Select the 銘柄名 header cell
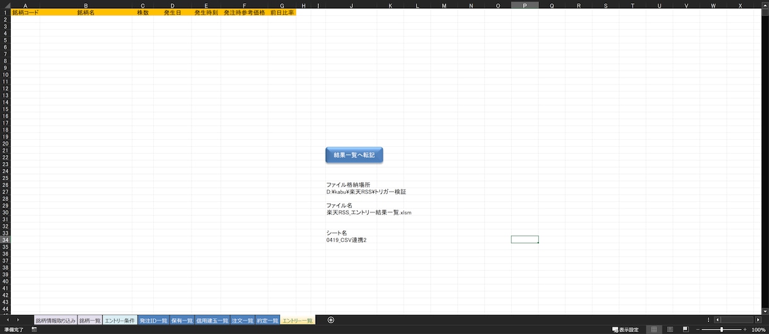This screenshot has height=334, width=769. tap(86, 13)
